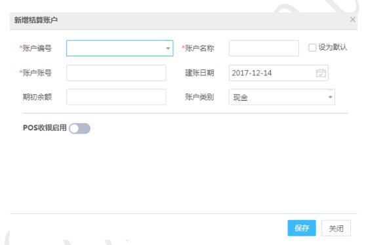Click the 关闭 button
366x245 pixels.
tap(336, 228)
